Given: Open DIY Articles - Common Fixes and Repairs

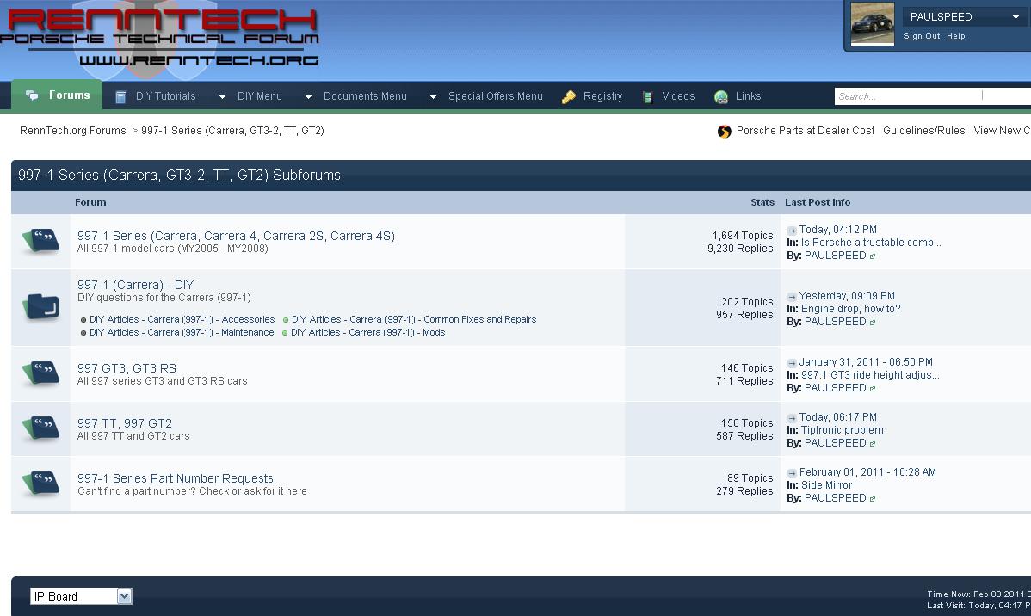Looking at the screenshot, I should [x=414, y=319].
